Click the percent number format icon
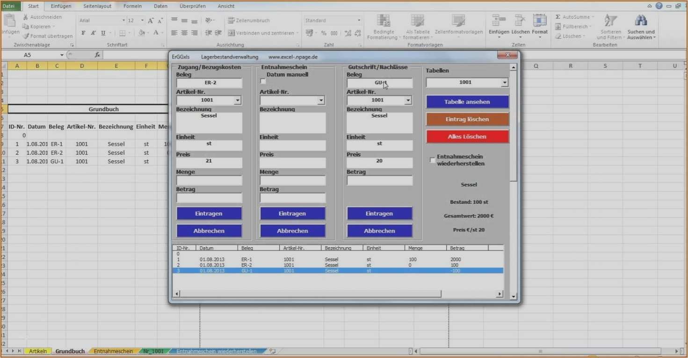 tap(323, 33)
